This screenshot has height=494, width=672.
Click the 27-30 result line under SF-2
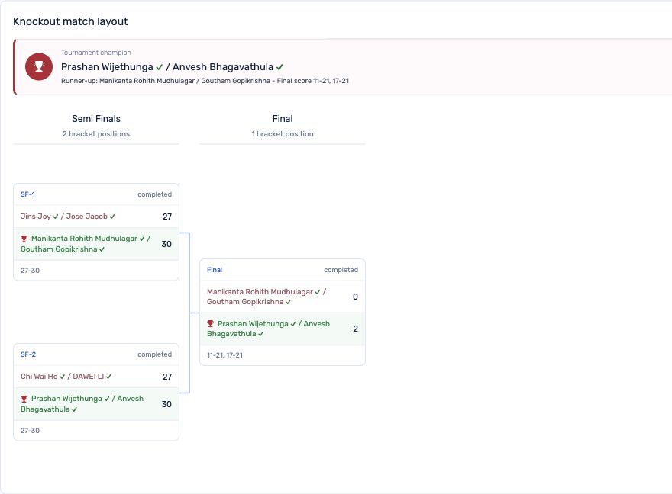coord(30,431)
